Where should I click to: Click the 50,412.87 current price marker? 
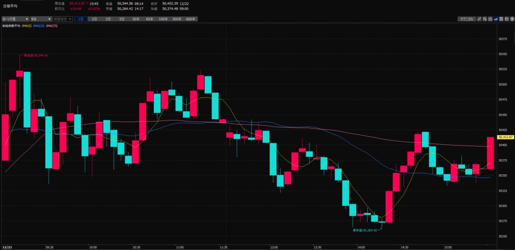coord(505,137)
